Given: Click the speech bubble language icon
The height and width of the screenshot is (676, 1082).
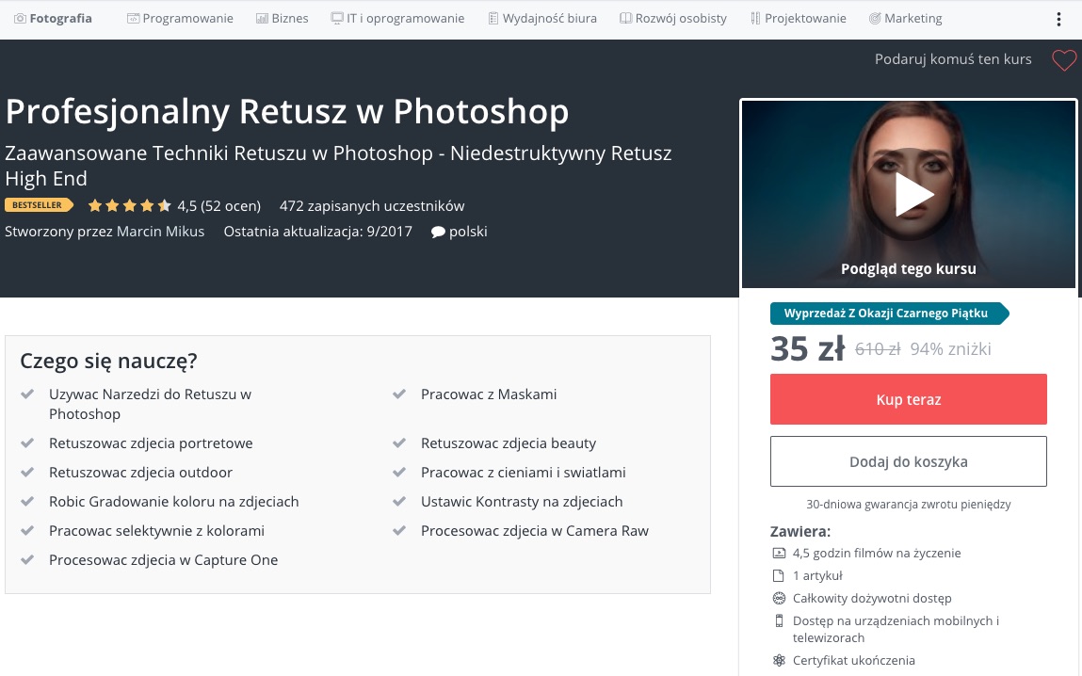Looking at the screenshot, I should 438,233.
